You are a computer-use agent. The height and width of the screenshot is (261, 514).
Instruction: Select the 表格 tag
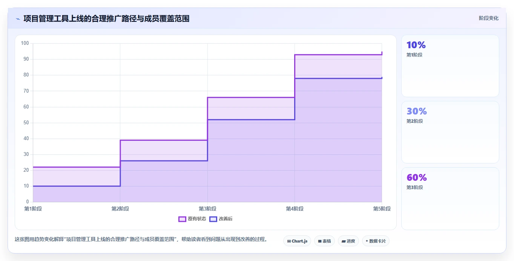(324, 241)
